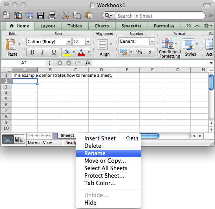Image resolution: width=215 pixels, height=209 pixels.
Task: Open the Paste options dropdown arrow
Action: point(19,44)
